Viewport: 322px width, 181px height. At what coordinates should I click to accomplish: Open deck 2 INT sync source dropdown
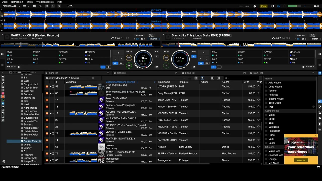pyautogui.click(x=166, y=52)
